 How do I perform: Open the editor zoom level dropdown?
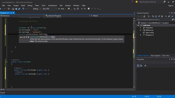click(x=7, y=90)
